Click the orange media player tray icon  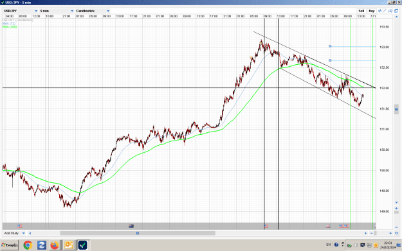click(376, 245)
